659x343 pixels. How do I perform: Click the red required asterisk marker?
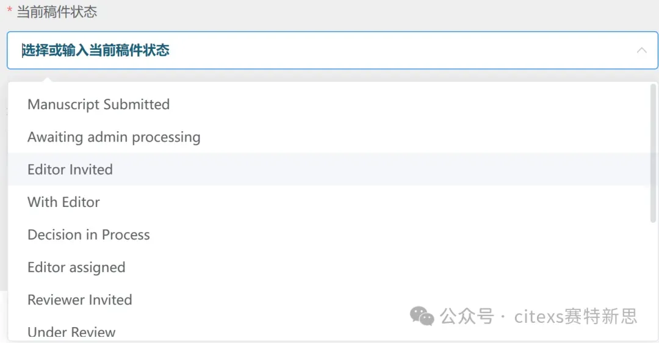[9, 10]
